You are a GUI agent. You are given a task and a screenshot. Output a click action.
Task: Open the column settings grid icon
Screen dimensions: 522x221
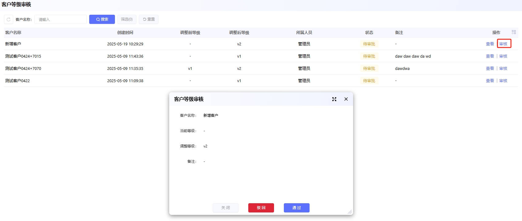point(514,32)
